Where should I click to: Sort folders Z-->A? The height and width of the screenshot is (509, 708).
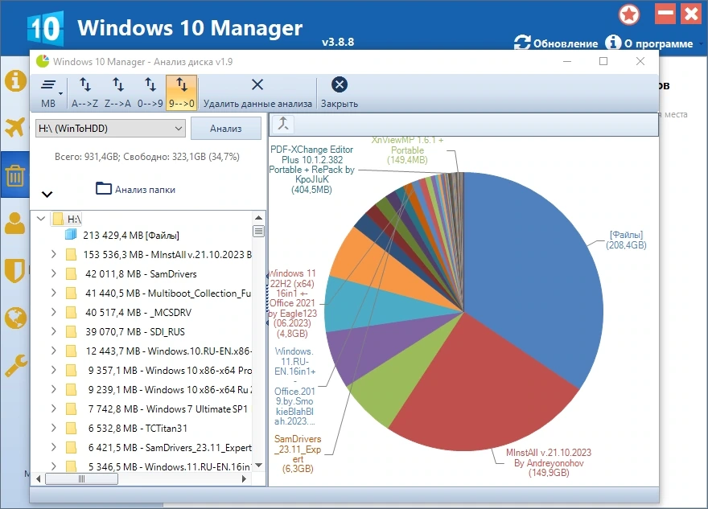pos(117,92)
